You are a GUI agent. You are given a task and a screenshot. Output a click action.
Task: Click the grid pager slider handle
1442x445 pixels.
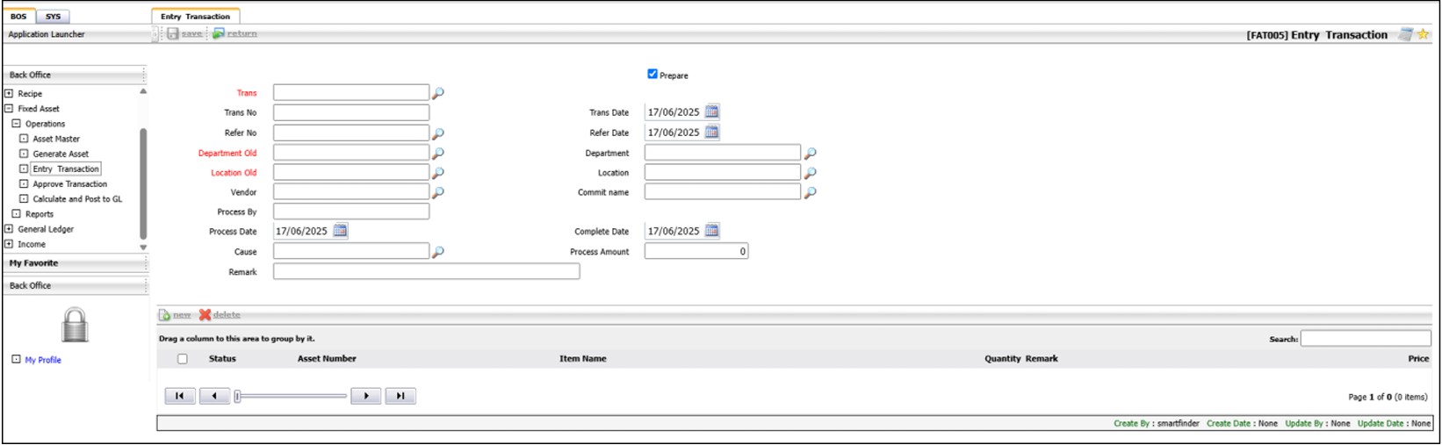(237, 397)
